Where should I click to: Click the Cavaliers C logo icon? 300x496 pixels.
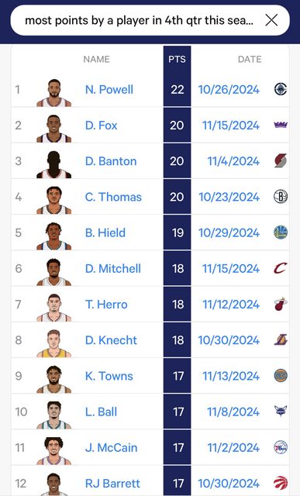(x=281, y=268)
